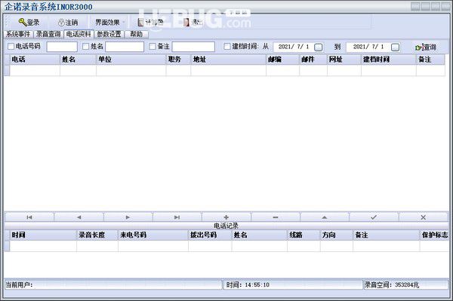Image resolution: width=453 pixels, height=301 pixels.
Task: Select the 电话资料 tab
Action: [79, 34]
